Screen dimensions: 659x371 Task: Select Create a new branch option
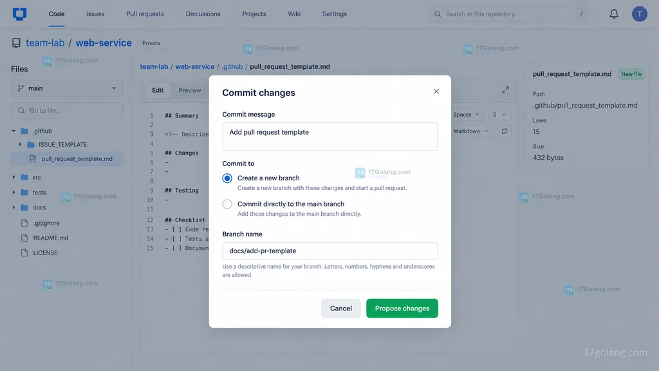click(x=227, y=178)
